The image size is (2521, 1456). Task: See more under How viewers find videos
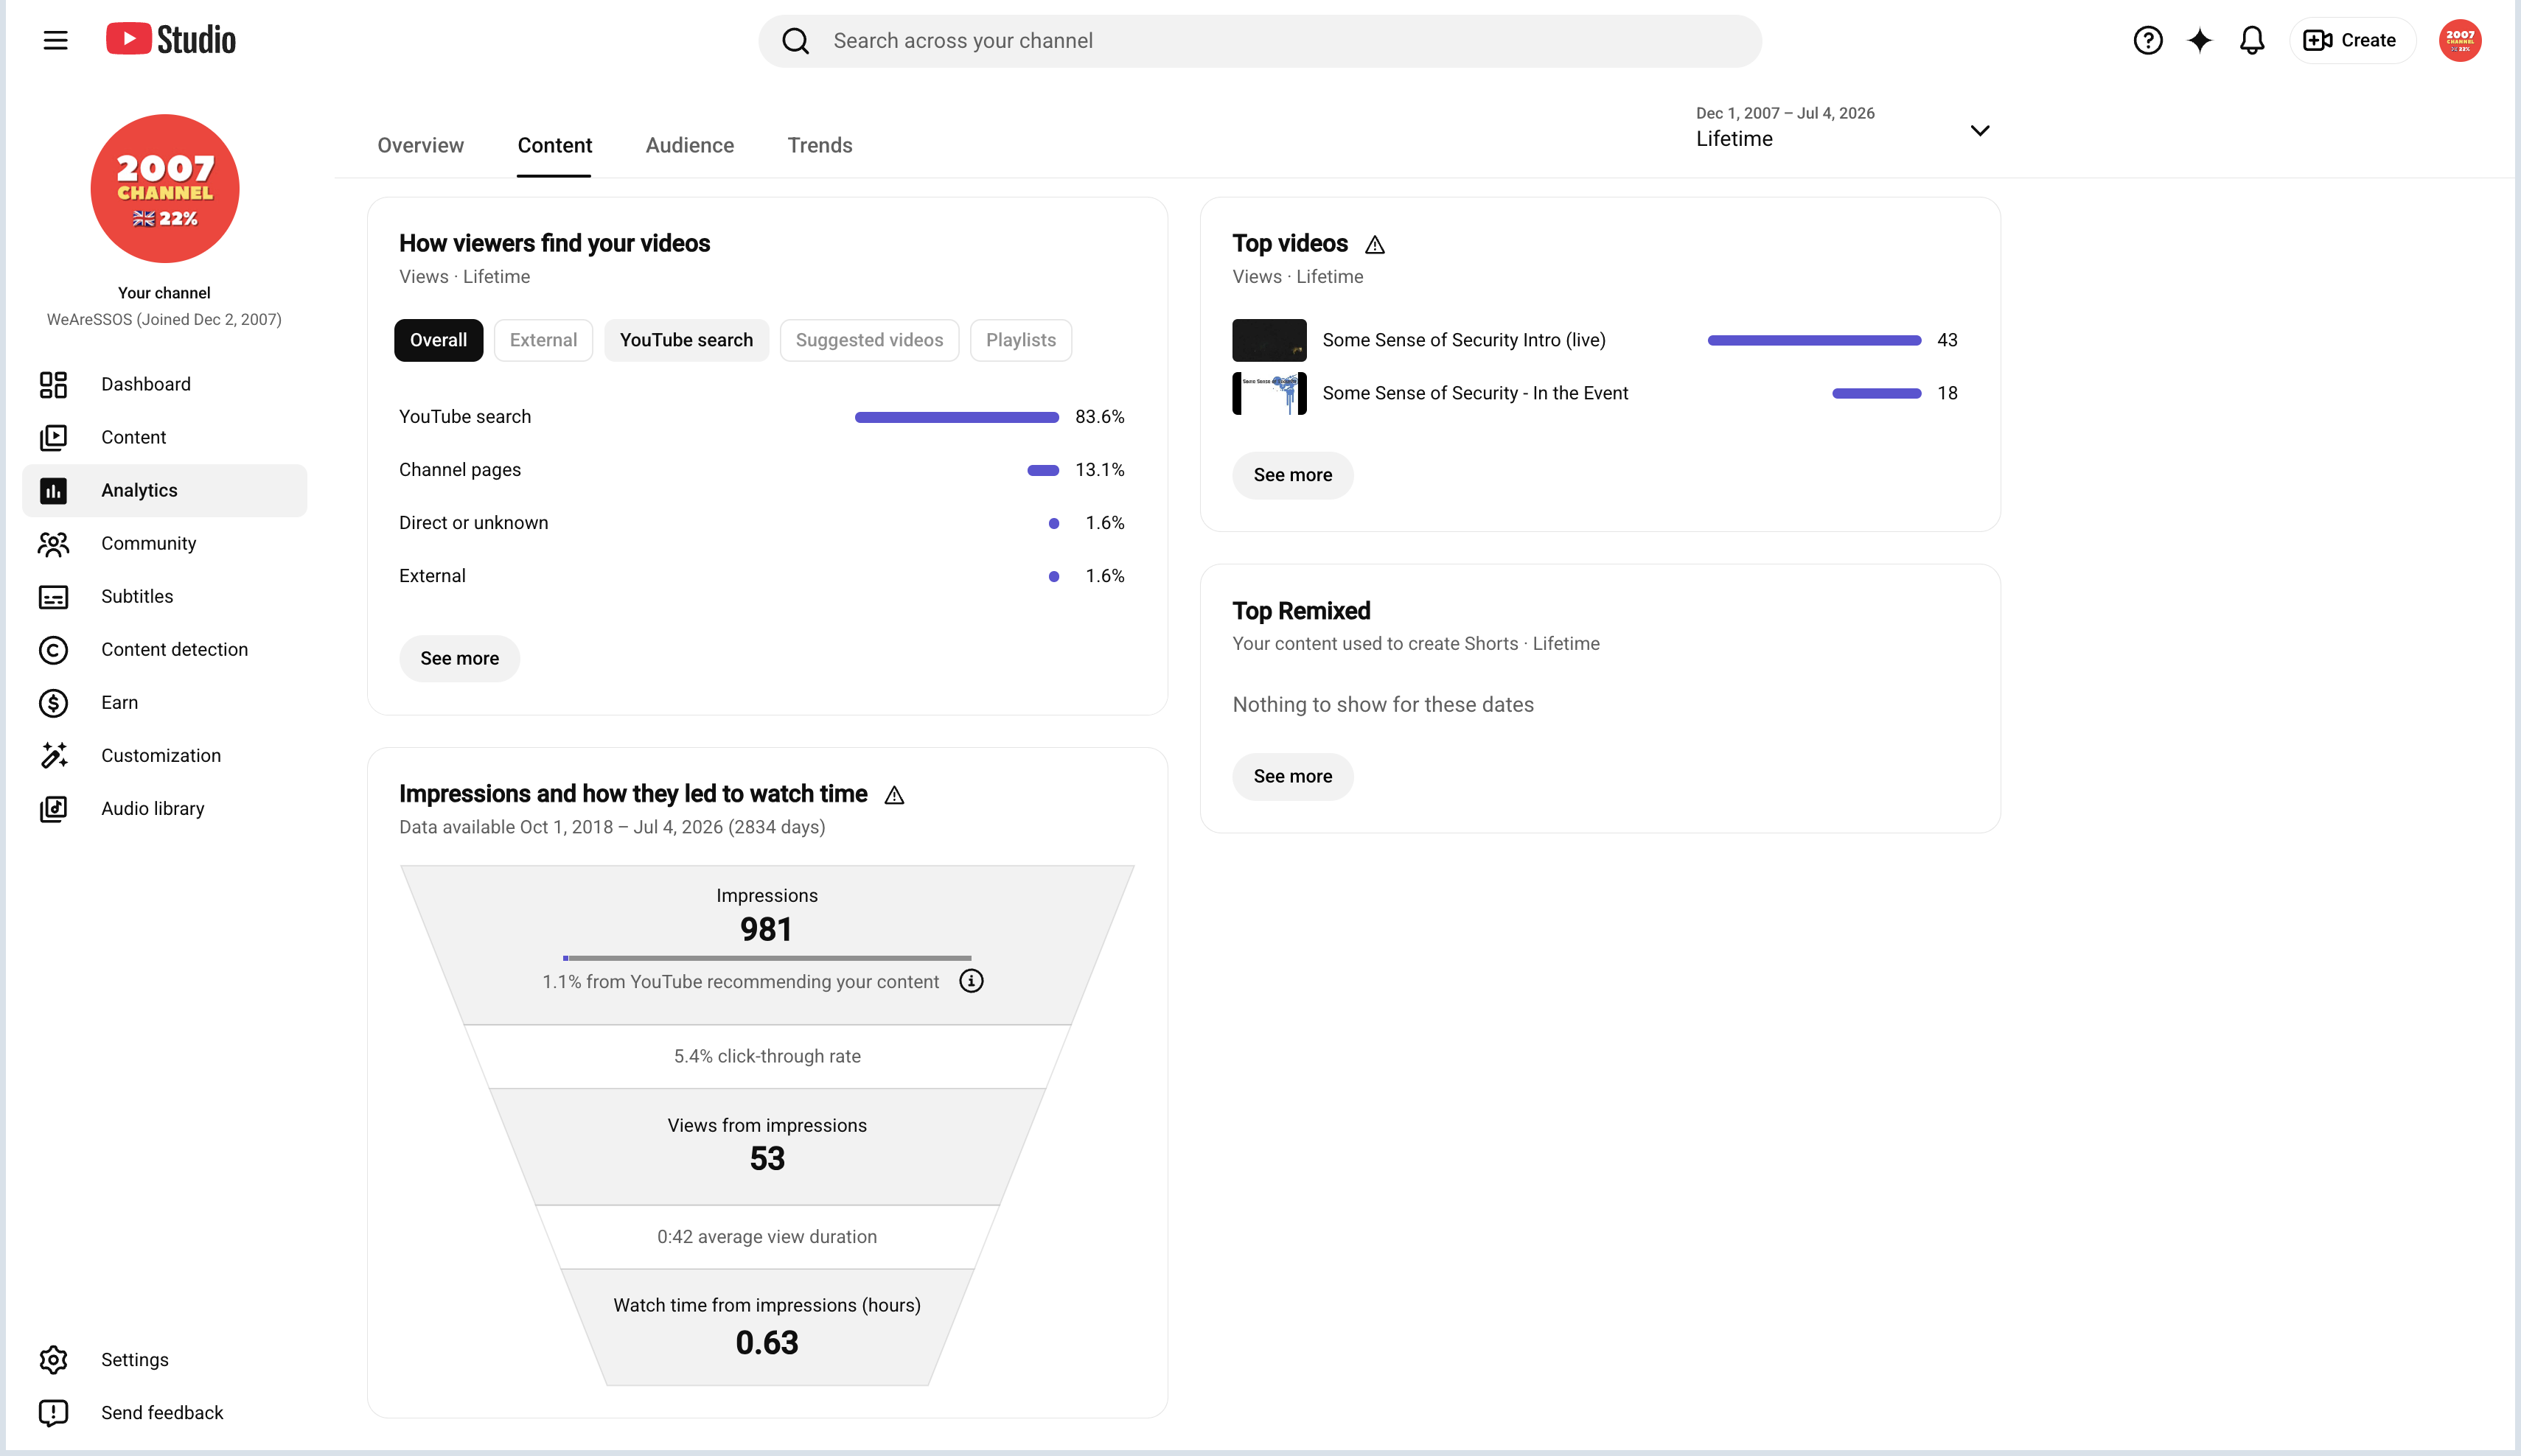tap(459, 658)
